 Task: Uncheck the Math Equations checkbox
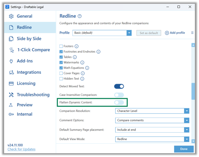61,68
